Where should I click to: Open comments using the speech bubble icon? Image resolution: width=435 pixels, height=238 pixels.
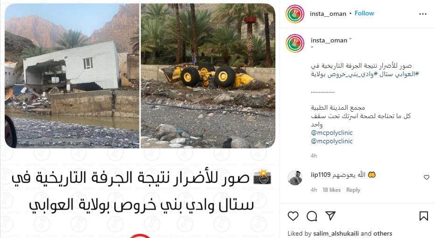pos(312,216)
